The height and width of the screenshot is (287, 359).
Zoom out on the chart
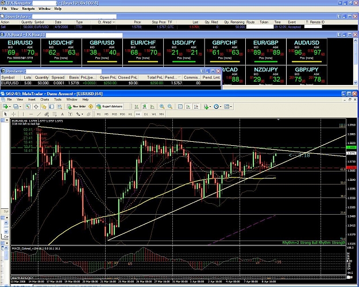[170, 106]
